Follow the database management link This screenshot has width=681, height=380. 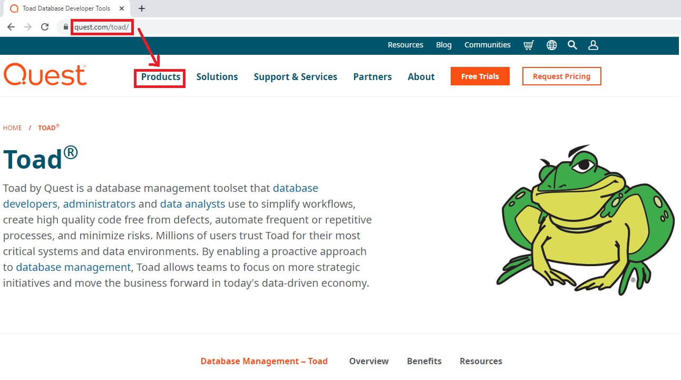coord(73,267)
